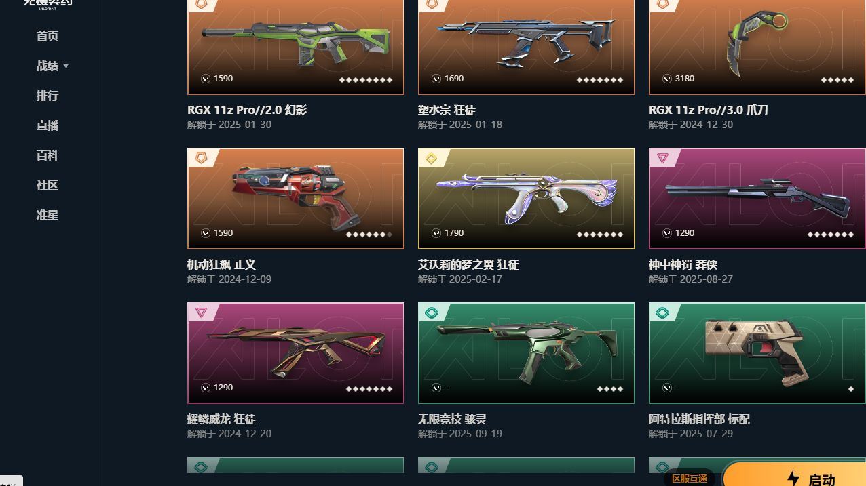
Task: Open the RGX 11z Pro//2.0 幻影 skin thumbnail
Action: (x=296, y=47)
